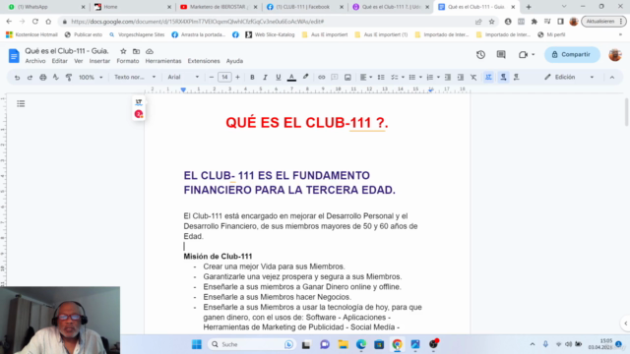Open Microsoft Edge from the taskbar
The width and height of the screenshot is (630, 354).
[x=361, y=344]
